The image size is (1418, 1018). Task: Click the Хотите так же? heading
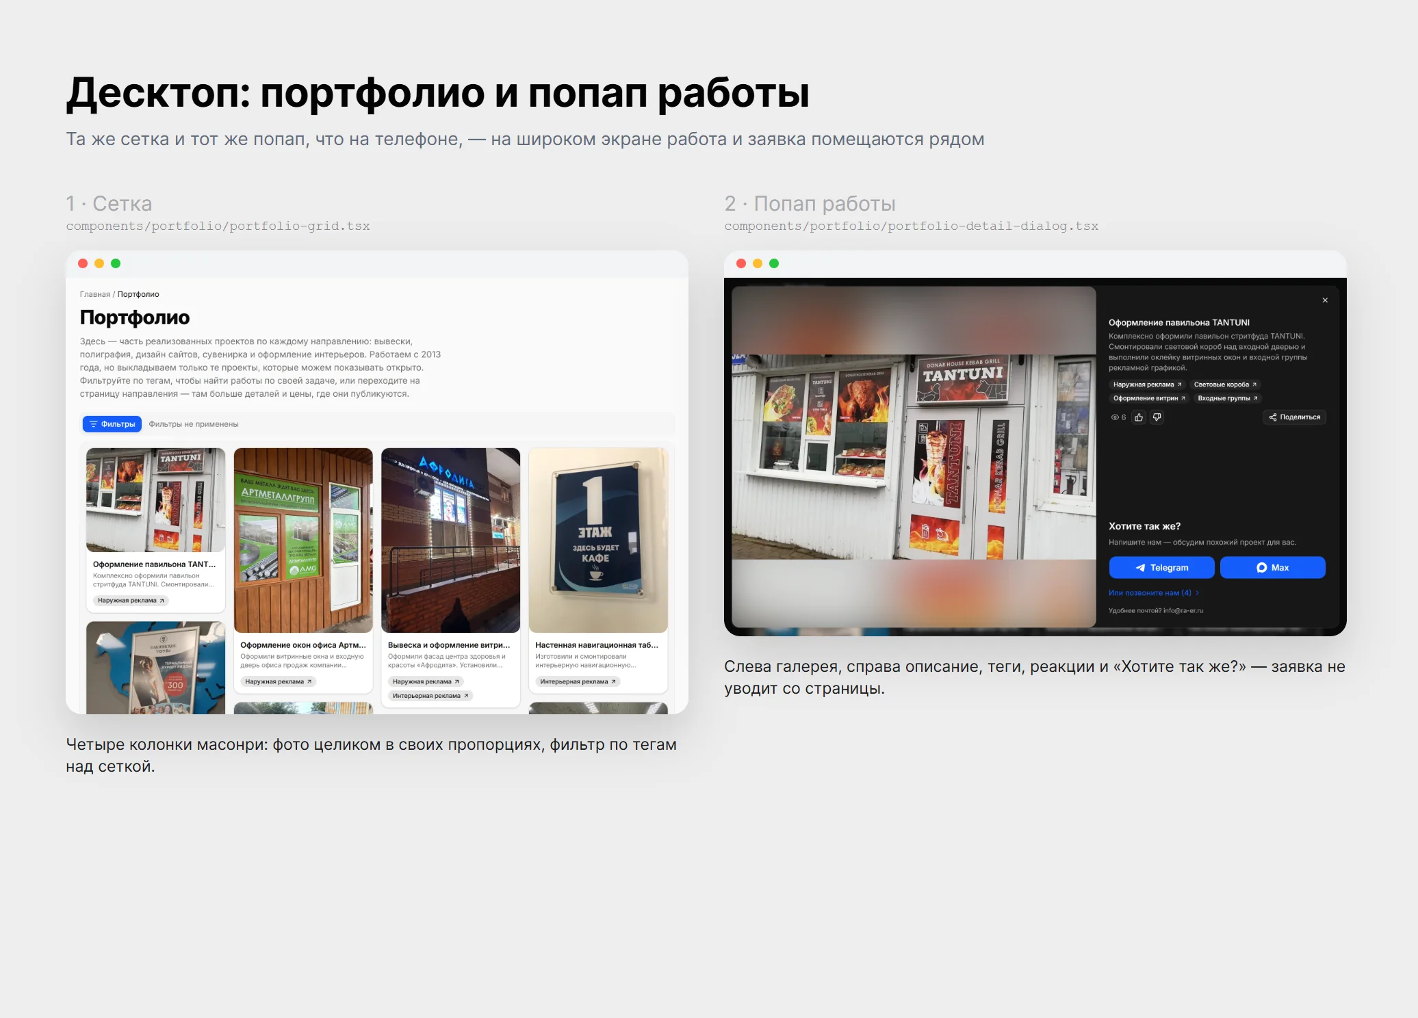pyautogui.click(x=1144, y=526)
